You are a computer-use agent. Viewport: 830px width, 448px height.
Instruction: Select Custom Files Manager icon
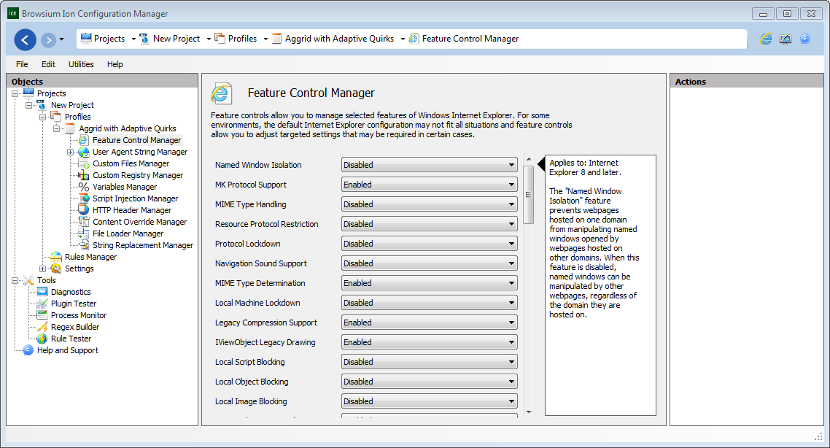point(84,163)
